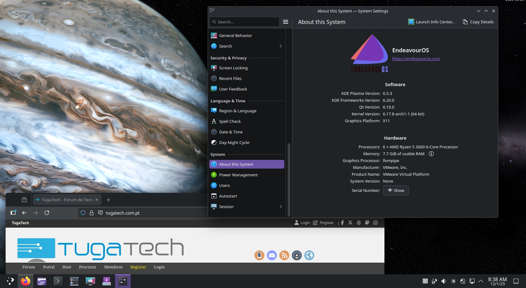
Task: Launch Firefox from the taskbar
Action: pyautogui.click(x=26, y=281)
